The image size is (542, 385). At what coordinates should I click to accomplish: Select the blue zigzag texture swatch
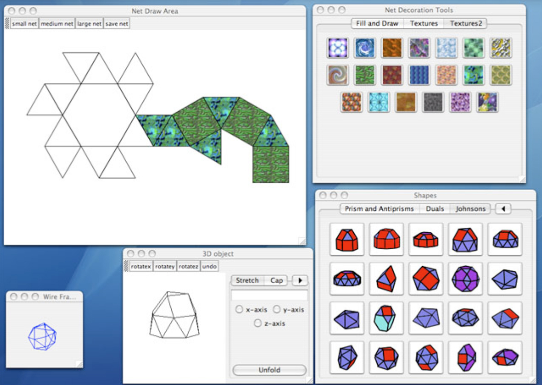coord(419,75)
